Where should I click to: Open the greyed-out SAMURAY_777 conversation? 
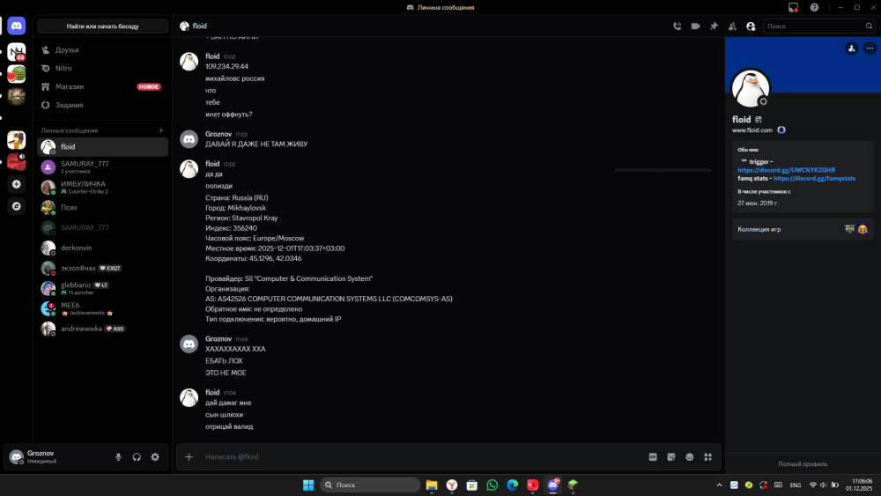[x=102, y=227]
